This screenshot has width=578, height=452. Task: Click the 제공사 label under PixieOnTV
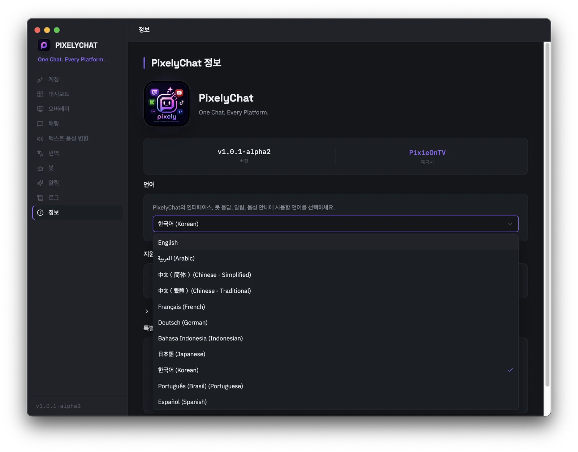click(x=427, y=162)
